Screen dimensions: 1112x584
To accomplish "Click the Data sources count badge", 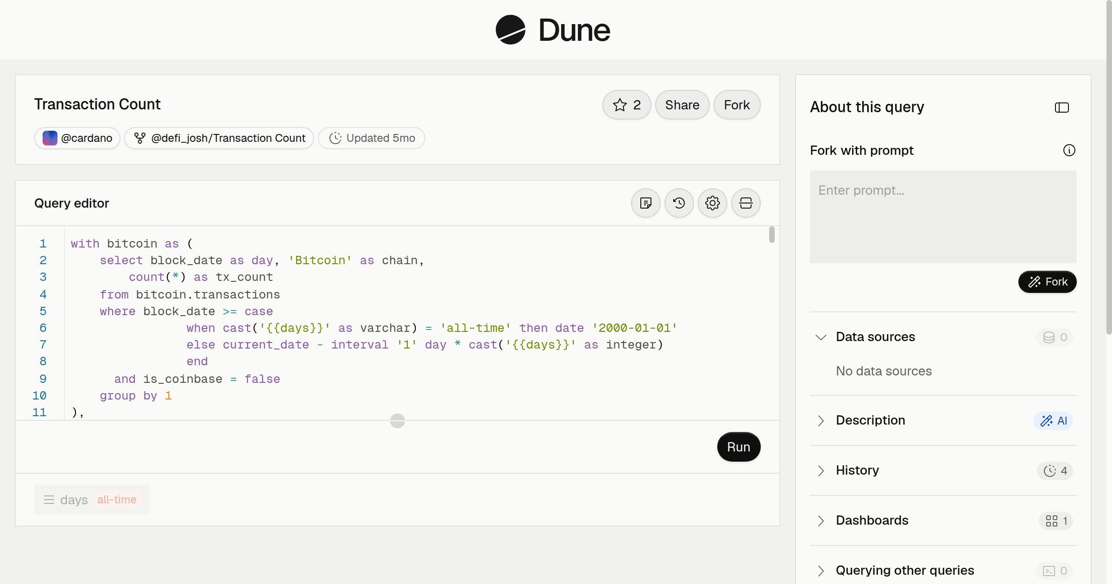I will click(x=1055, y=337).
